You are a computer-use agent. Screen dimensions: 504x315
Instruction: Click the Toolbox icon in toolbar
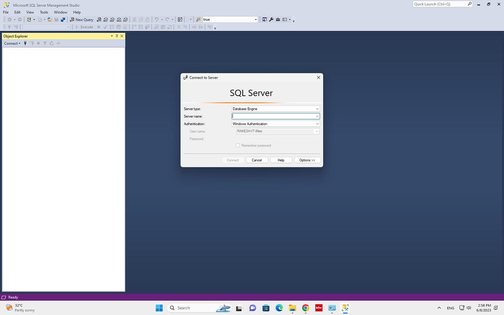tap(278, 19)
